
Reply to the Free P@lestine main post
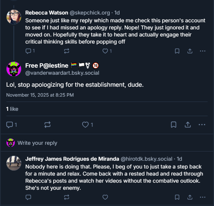10,125
